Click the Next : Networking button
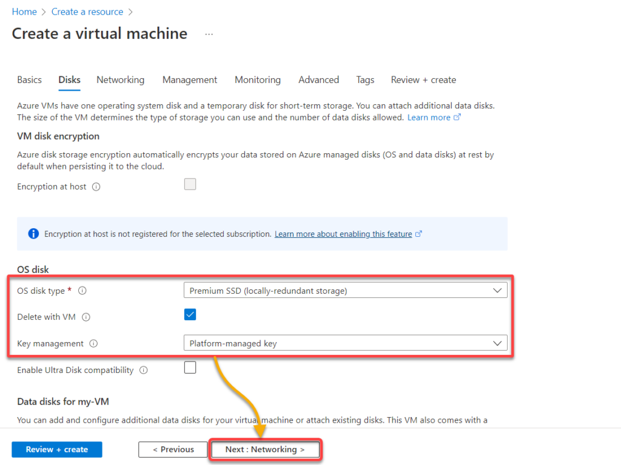Screen dimensions: 621x465 coord(265,449)
